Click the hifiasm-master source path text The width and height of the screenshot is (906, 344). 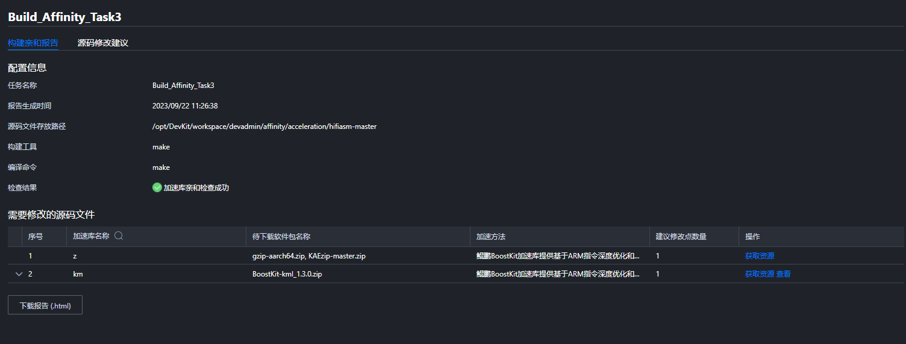pyautogui.click(x=264, y=127)
